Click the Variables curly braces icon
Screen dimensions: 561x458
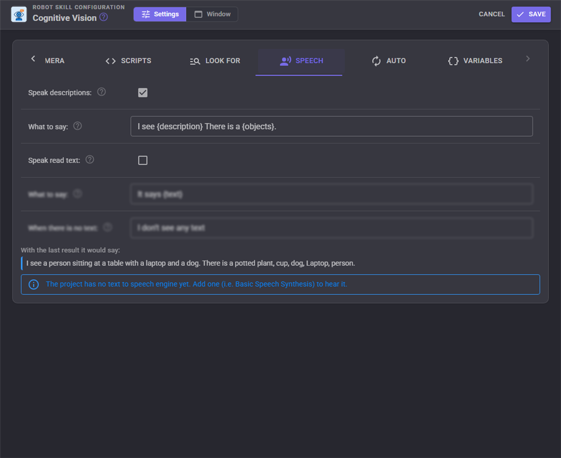pos(453,61)
